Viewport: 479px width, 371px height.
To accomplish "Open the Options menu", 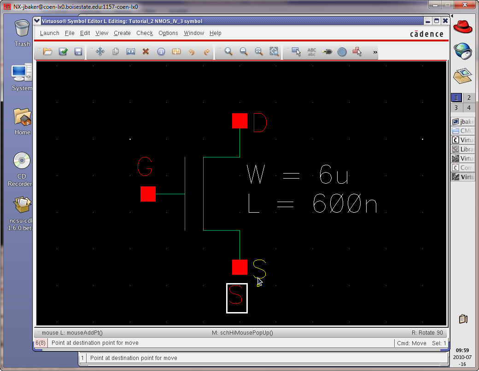I will pyautogui.click(x=168, y=33).
